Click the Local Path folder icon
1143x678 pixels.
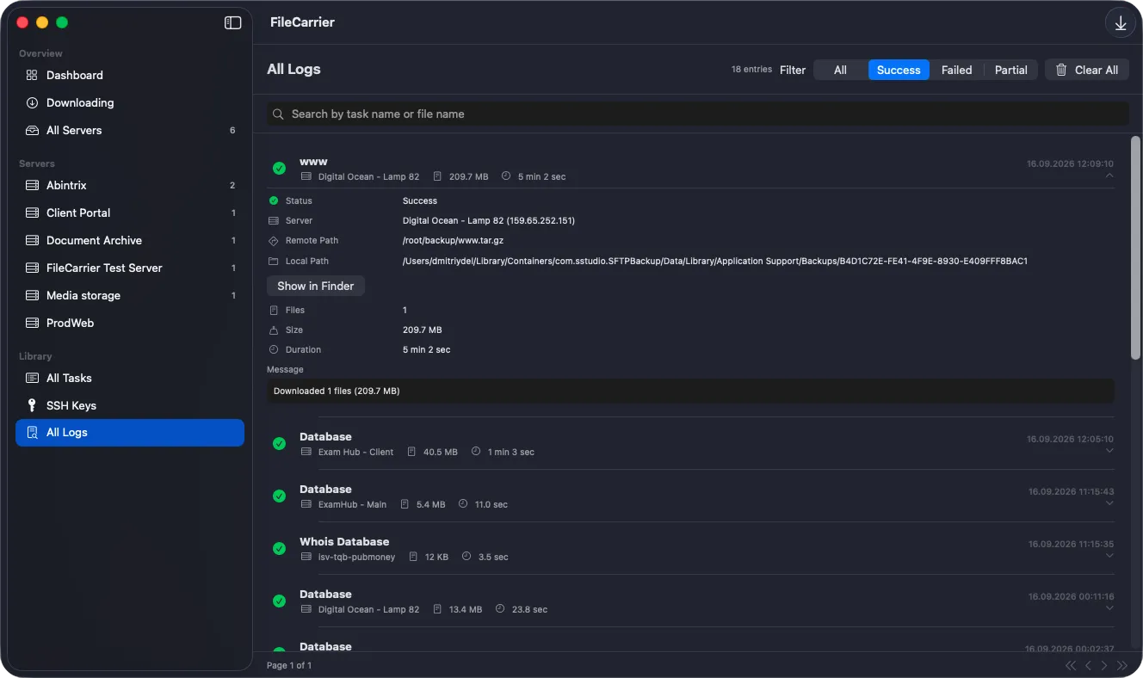coord(274,261)
